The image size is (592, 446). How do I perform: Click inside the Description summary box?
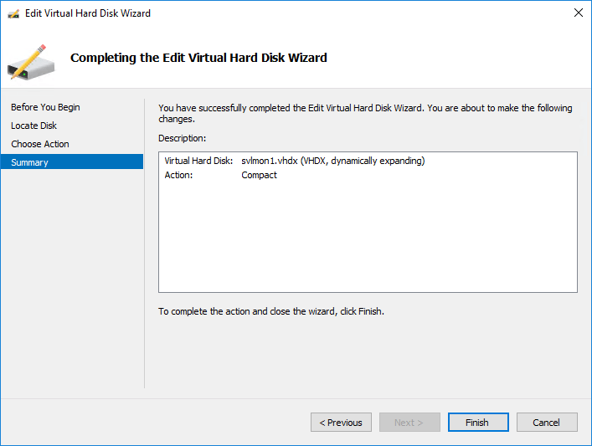click(368, 223)
